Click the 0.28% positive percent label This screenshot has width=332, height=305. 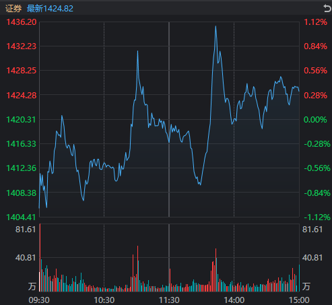coord(315,96)
